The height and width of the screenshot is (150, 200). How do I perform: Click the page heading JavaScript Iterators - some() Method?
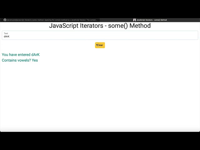(x=100, y=26)
